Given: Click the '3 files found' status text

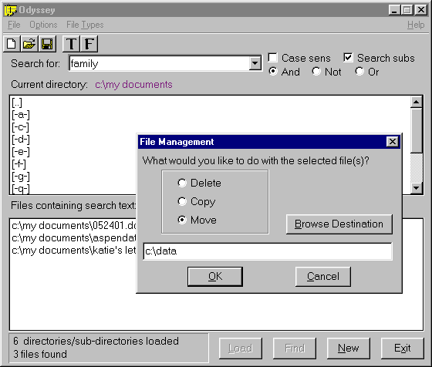Looking at the screenshot, I should coord(40,354).
